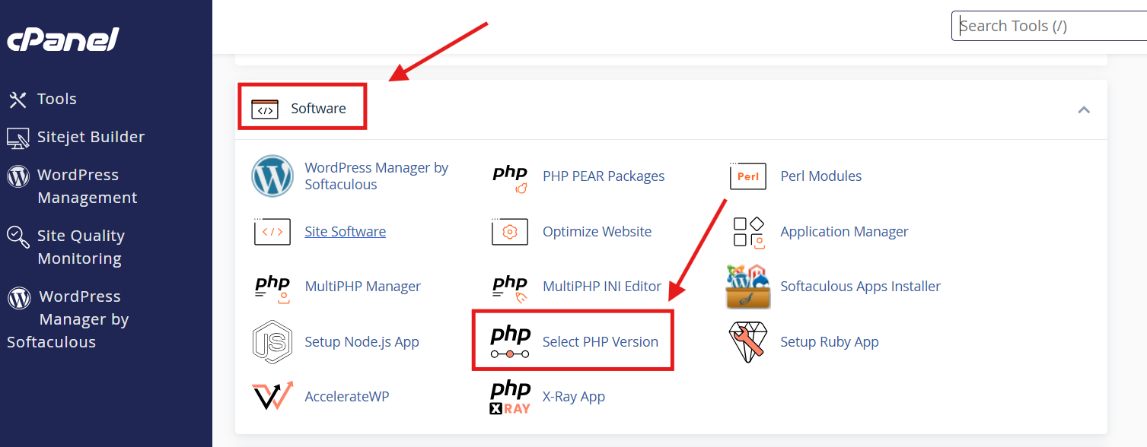
Task: Click the X-Ray App PHP icon
Action: [x=510, y=397]
